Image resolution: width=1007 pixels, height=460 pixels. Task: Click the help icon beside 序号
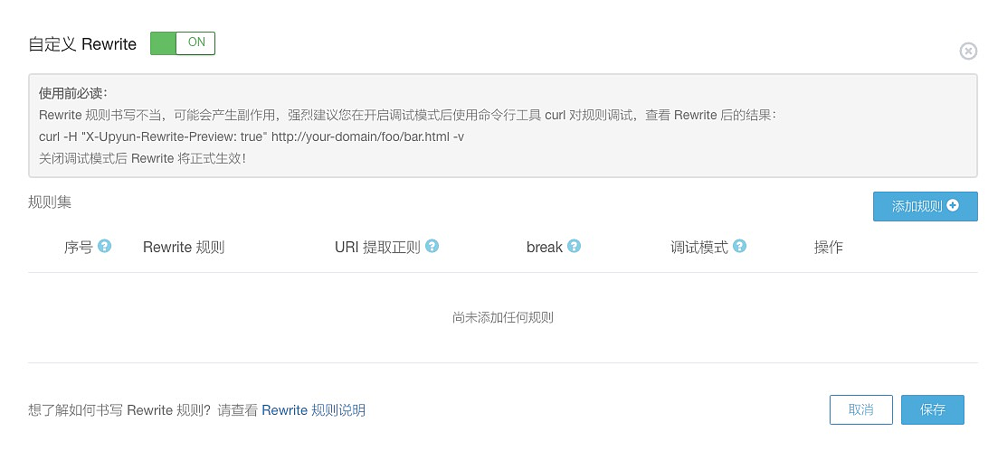(104, 246)
